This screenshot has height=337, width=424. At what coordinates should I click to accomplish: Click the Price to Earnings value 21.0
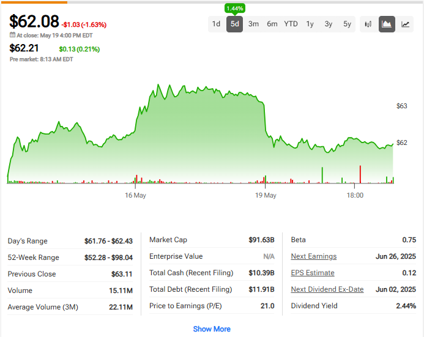pos(267,306)
